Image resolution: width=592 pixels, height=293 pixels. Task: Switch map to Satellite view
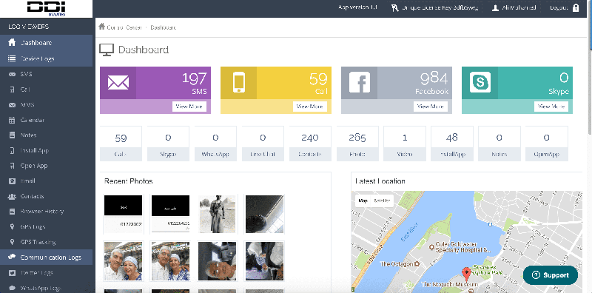[x=382, y=201]
